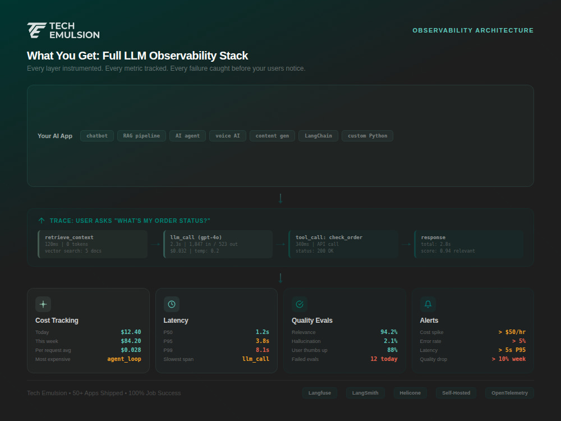The width and height of the screenshot is (561, 421).
Task: Click the up arrow beside TRACE heading
Action: click(x=42, y=221)
